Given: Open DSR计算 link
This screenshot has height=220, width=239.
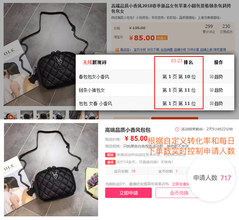Looking at the screenshot, I should [x=193, y=50].
